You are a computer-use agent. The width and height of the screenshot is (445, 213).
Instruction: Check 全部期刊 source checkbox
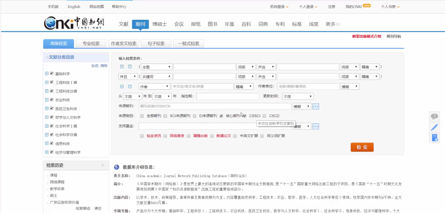pos(142,116)
